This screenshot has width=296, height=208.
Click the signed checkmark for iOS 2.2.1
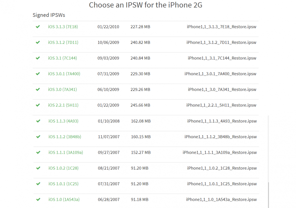pos(38,105)
